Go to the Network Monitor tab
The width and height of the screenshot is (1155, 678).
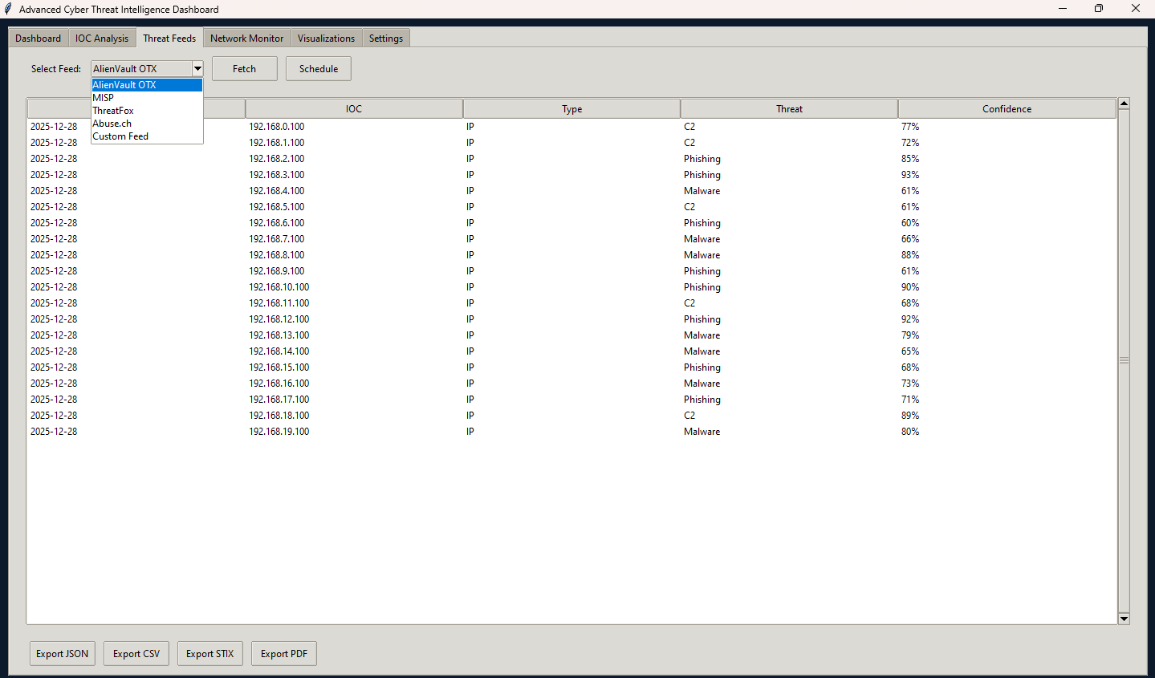[246, 39]
